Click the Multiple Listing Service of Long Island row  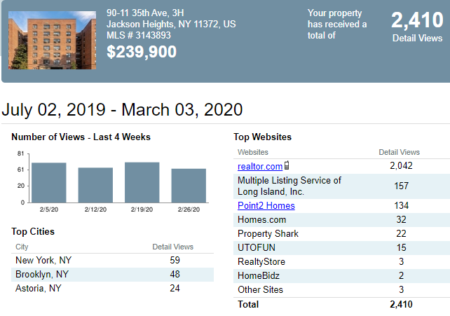click(341, 186)
